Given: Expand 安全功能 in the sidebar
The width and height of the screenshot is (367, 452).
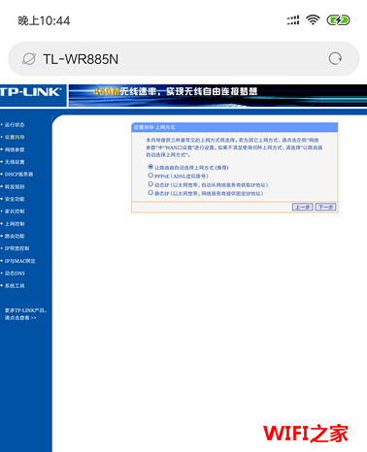Looking at the screenshot, I should coord(15,199).
